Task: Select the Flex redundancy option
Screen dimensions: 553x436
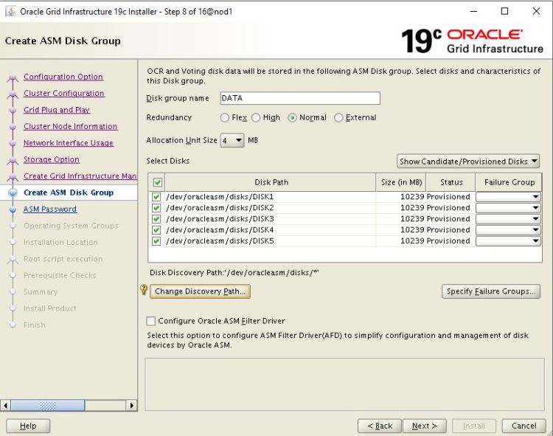Action: pos(225,118)
